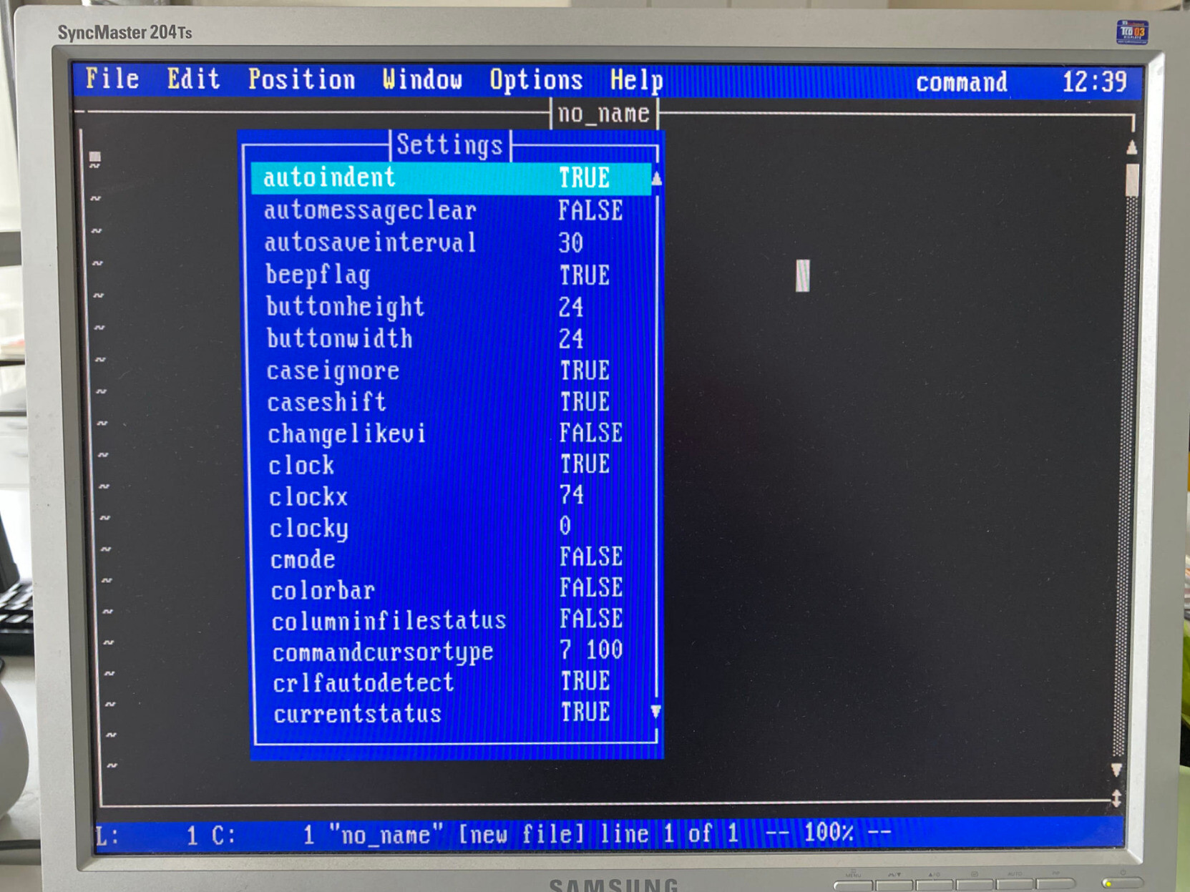The height and width of the screenshot is (892, 1190).
Task: Open the Position menu
Action: pos(301,79)
